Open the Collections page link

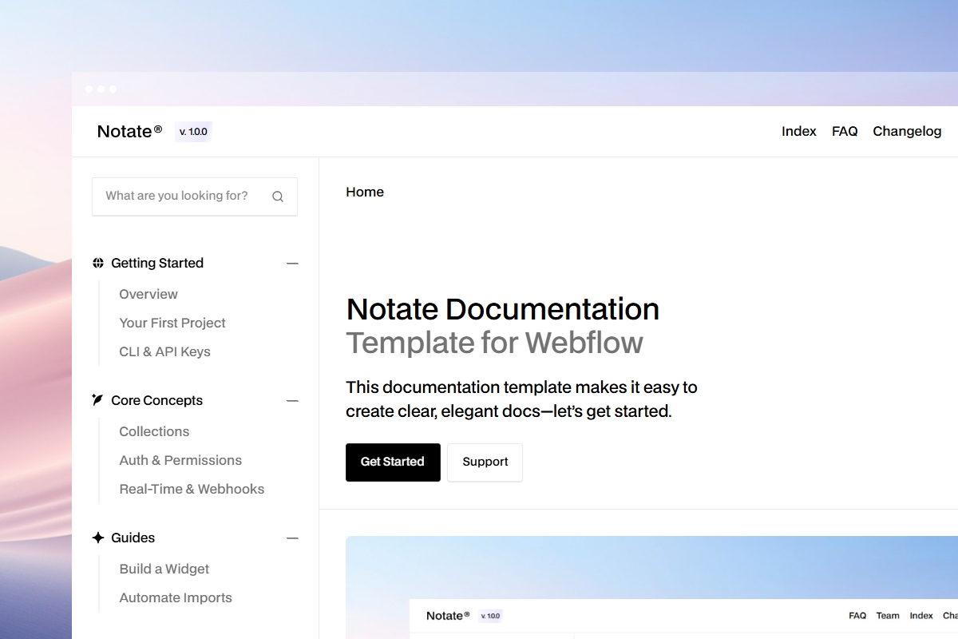point(154,431)
